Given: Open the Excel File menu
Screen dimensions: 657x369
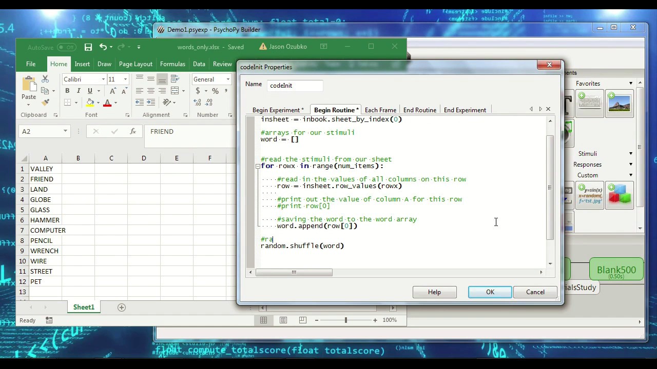Looking at the screenshot, I should (x=31, y=64).
